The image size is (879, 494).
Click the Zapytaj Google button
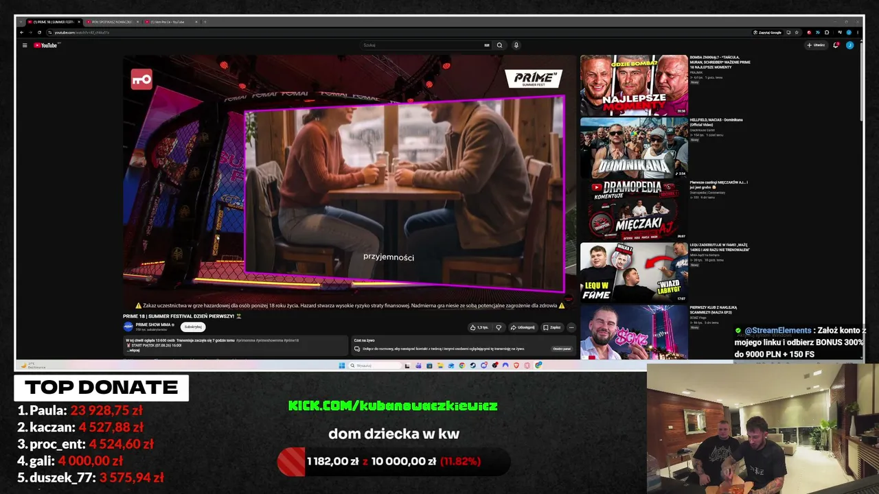click(767, 32)
